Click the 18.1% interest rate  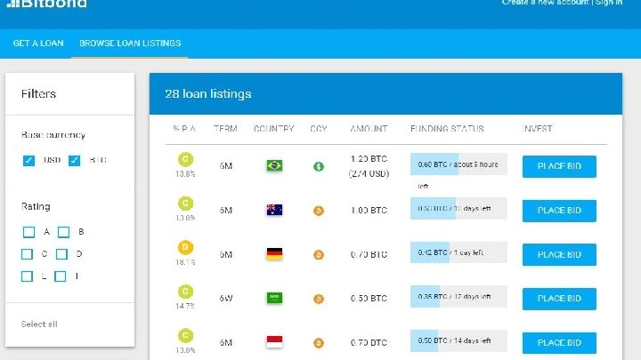[185, 262]
